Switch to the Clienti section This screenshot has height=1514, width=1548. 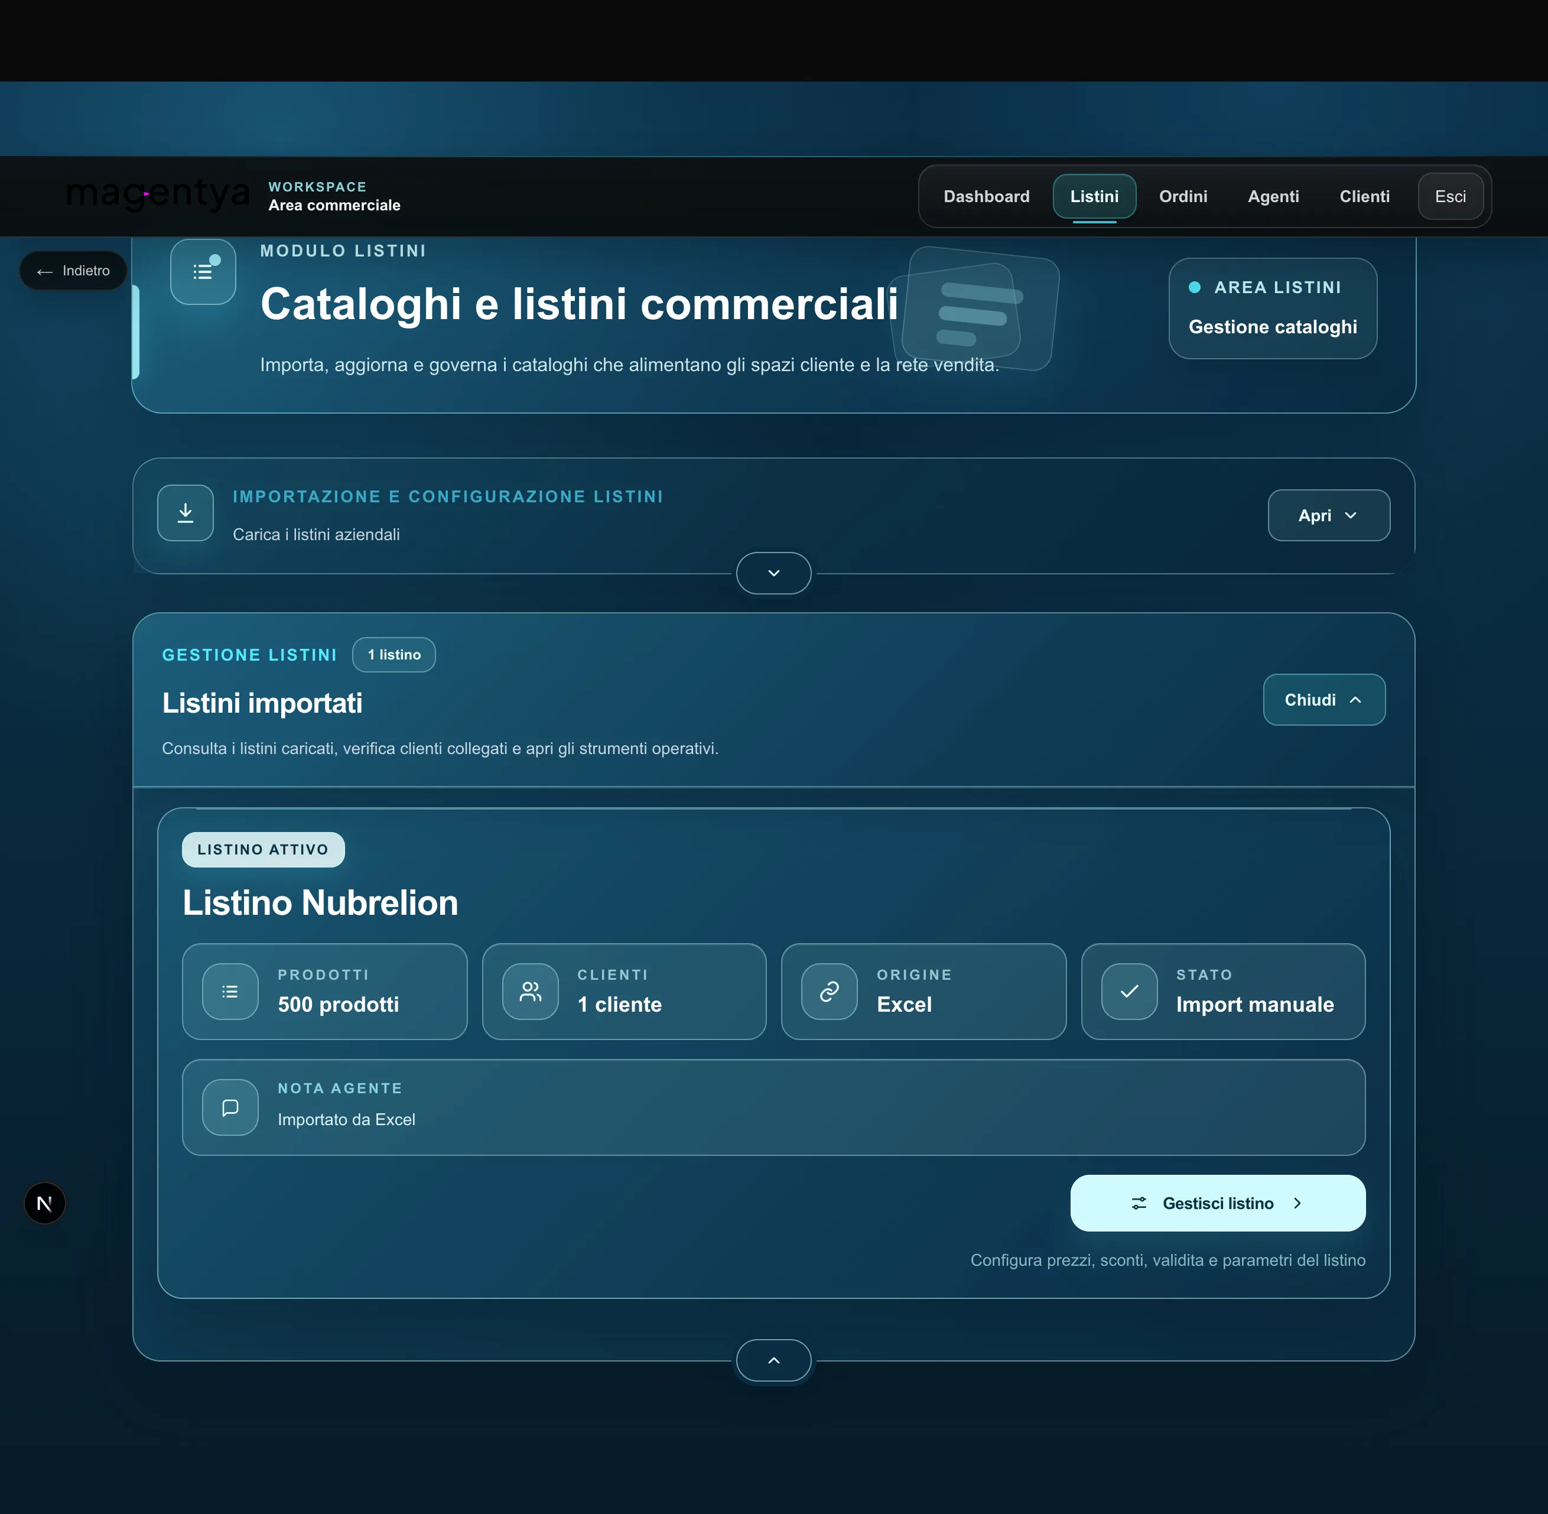[x=1364, y=196]
